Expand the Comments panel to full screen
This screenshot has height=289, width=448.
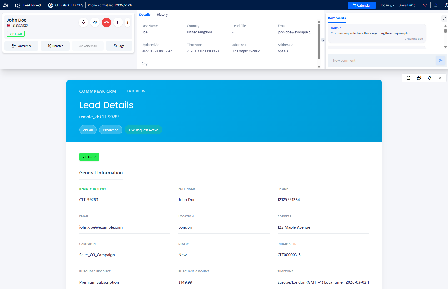(444, 18)
